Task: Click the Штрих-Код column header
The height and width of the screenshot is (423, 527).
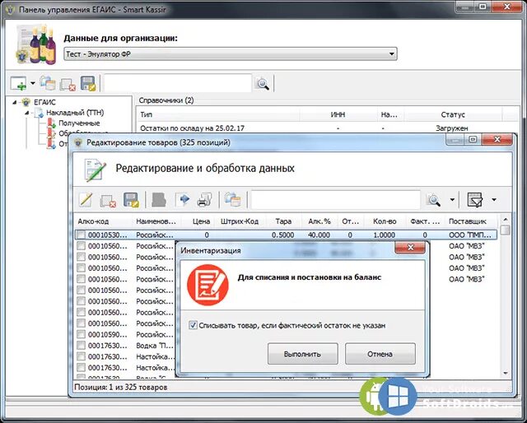Action: point(240,221)
